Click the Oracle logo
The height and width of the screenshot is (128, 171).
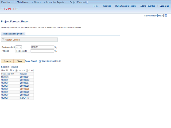tap(10, 9)
